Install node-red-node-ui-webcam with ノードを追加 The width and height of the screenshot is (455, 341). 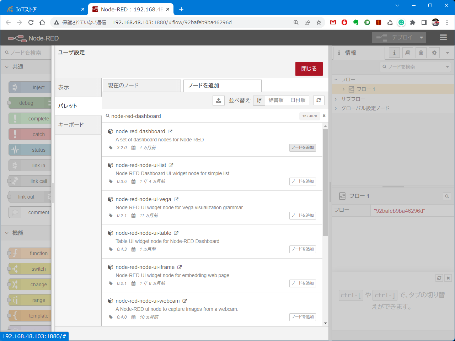303,317
